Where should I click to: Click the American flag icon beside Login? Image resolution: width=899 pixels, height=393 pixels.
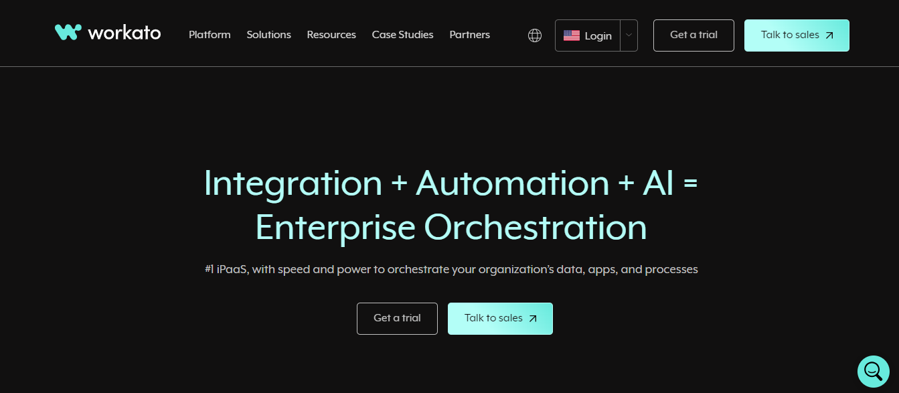(572, 35)
